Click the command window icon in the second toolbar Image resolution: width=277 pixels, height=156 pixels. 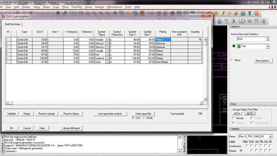[256, 21]
